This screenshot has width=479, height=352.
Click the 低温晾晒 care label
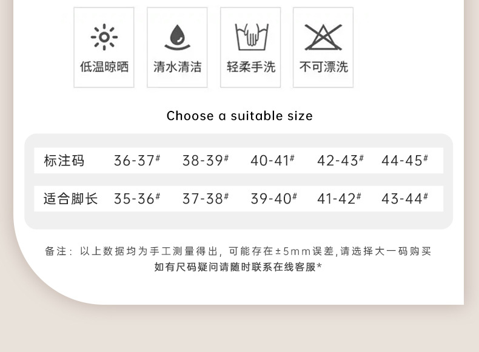coord(104,67)
